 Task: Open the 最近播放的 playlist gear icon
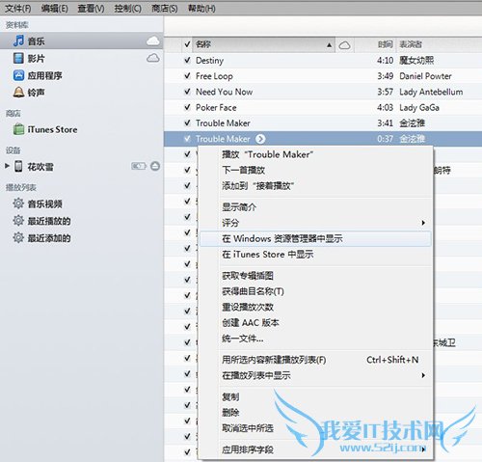tap(18, 221)
